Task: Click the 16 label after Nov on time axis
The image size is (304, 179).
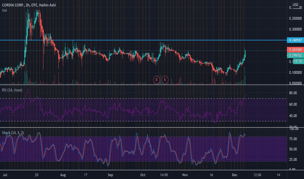Action: [211, 175]
